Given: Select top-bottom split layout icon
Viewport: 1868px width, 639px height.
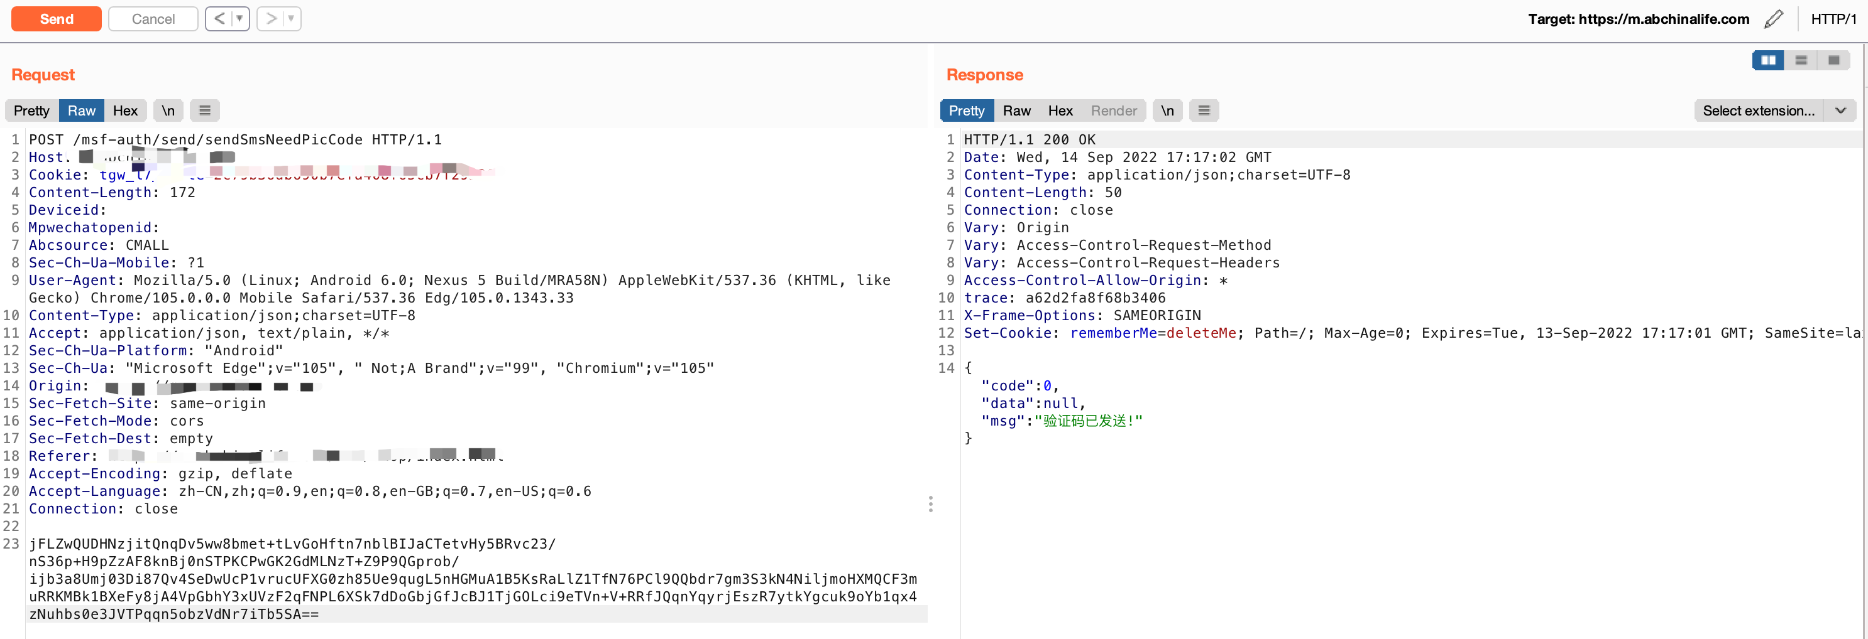Looking at the screenshot, I should (x=1801, y=60).
